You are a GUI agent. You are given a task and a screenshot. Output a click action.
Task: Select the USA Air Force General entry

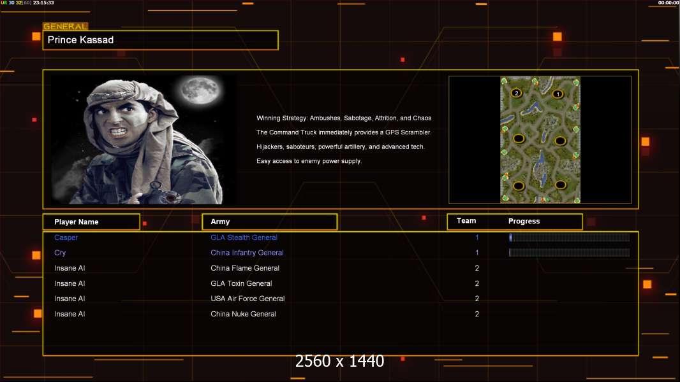click(x=248, y=299)
